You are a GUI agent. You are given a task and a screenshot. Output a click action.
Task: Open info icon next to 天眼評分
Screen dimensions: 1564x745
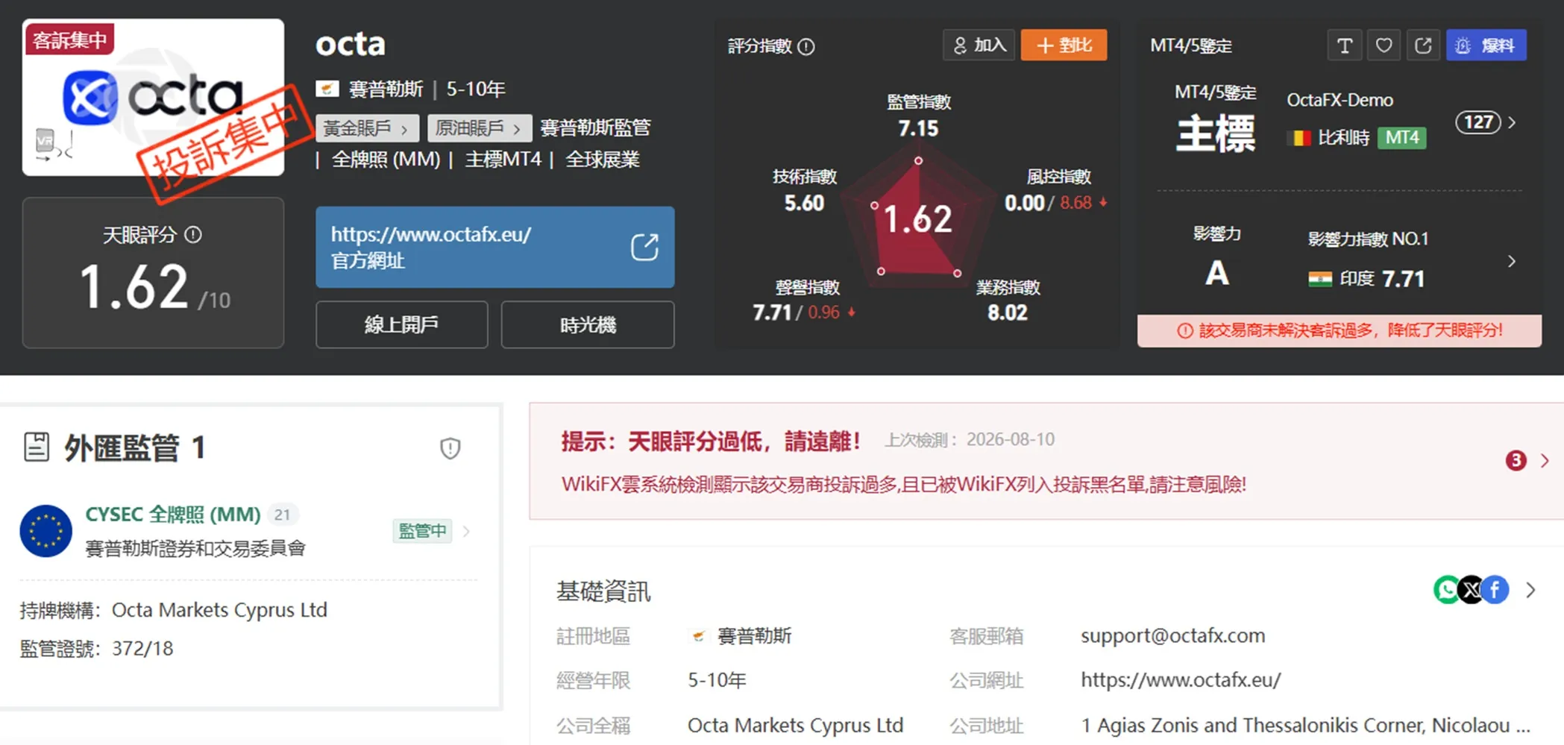[193, 235]
